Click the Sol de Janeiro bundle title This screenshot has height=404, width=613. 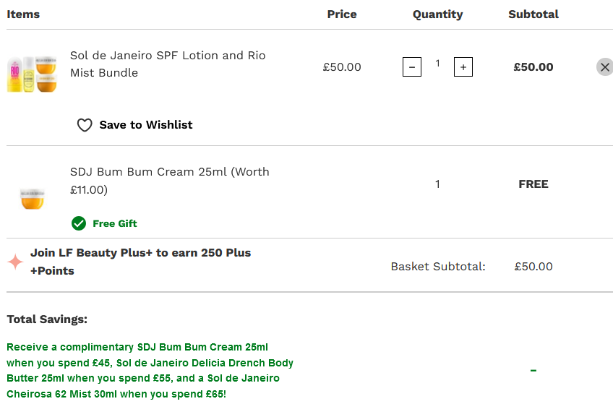pos(168,64)
